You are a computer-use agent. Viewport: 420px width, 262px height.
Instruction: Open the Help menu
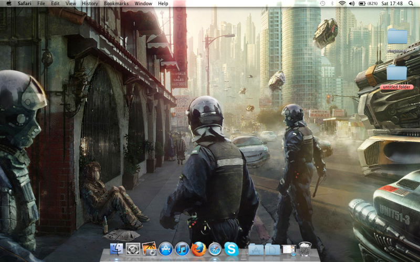pyautogui.click(x=163, y=4)
